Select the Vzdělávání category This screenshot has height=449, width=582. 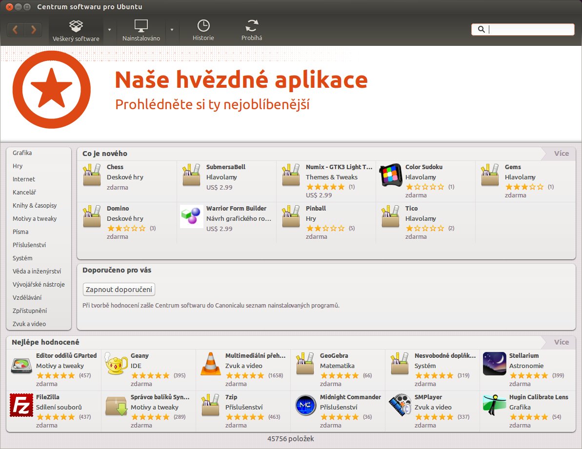tap(27, 298)
